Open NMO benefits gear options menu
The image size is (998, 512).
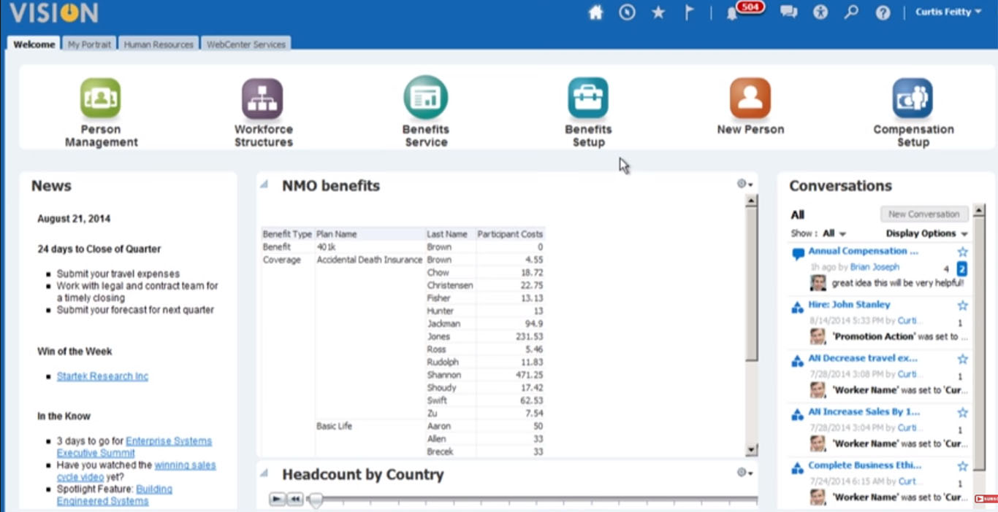tap(744, 184)
